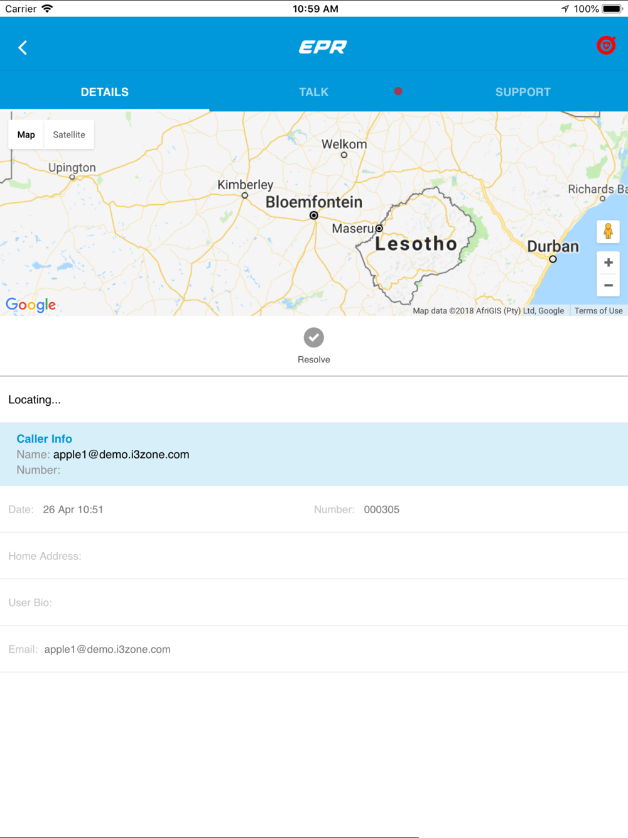The image size is (628, 838).
Task: Select the DETAILS tab
Action: click(x=104, y=92)
